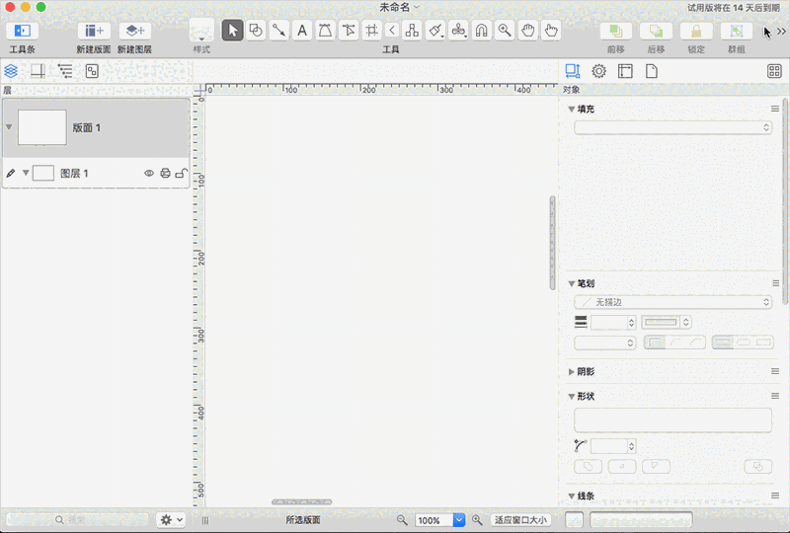
Task: Click the zoom out magnifier icon
Action: (x=402, y=519)
